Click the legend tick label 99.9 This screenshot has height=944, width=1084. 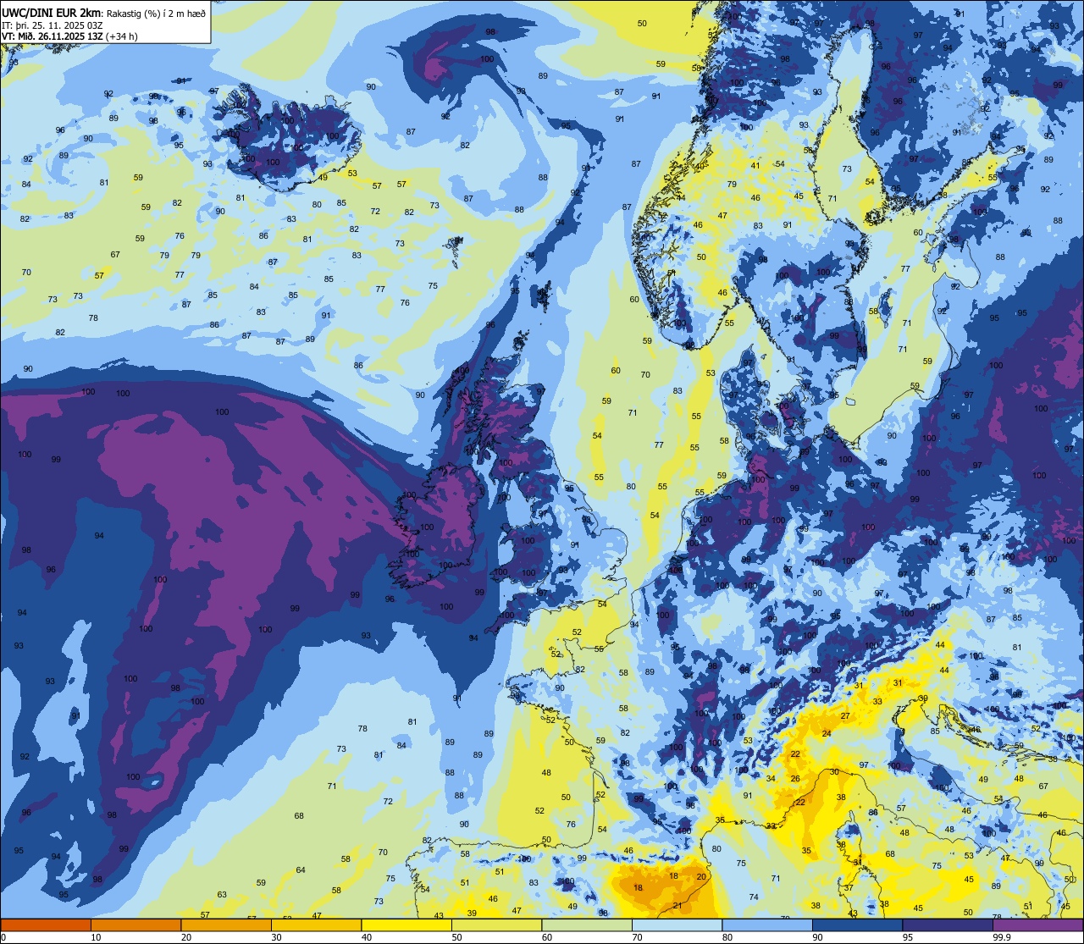click(x=1002, y=937)
